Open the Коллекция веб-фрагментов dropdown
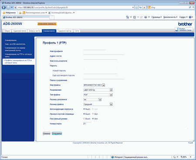The height and width of the screenshot is (160, 196). pyautogui.click(x=61, y=13)
